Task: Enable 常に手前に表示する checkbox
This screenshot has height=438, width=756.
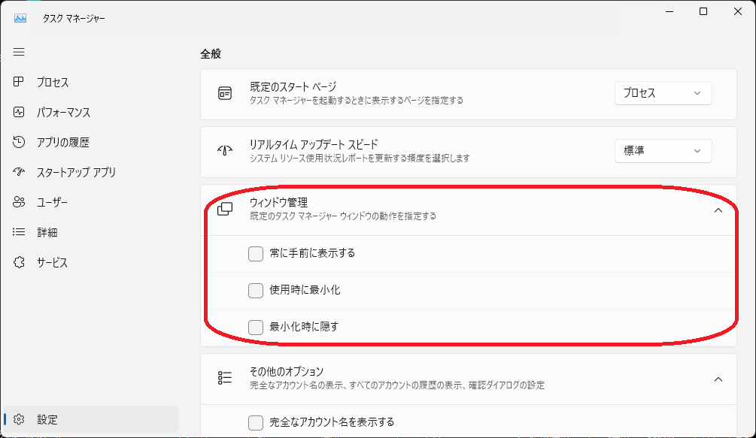Action: (x=256, y=254)
